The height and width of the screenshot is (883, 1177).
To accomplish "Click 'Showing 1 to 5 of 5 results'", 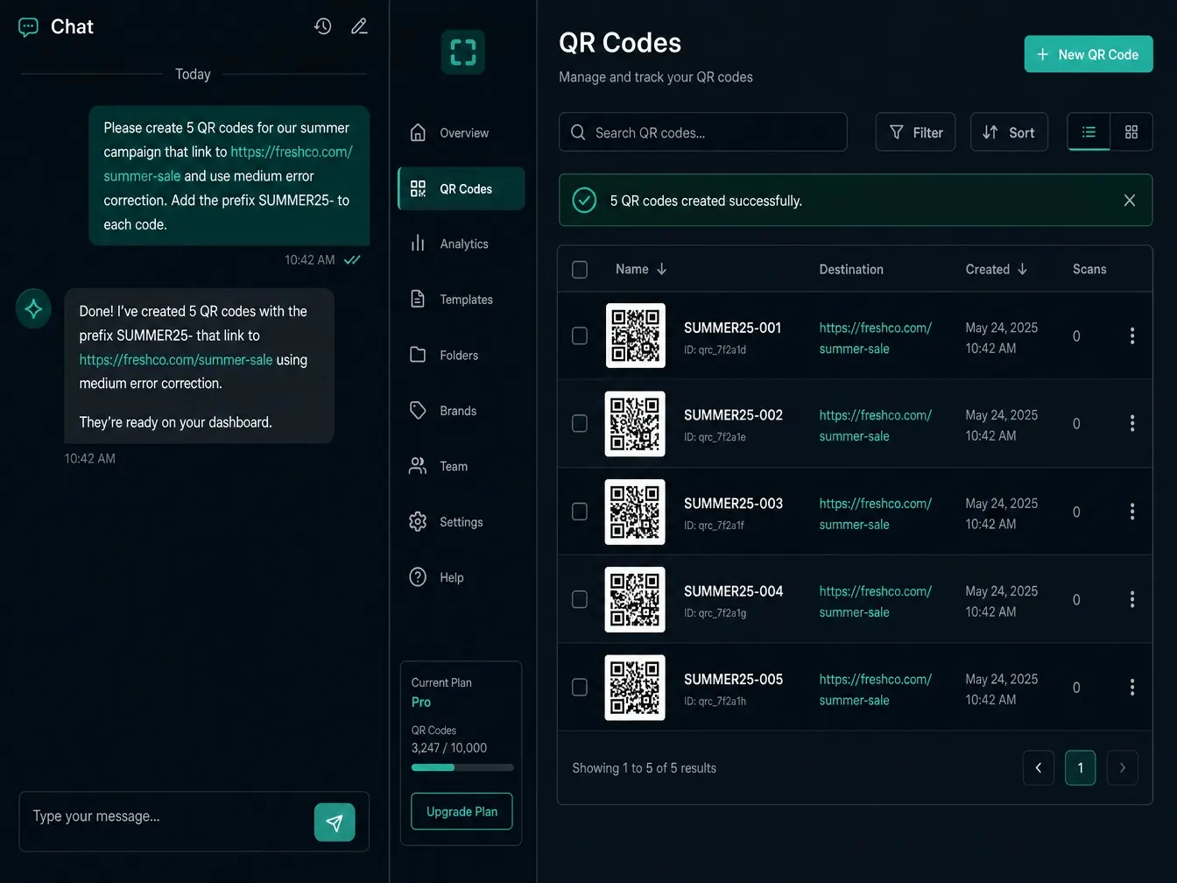I will pyautogui.click(x=644, y=768).
